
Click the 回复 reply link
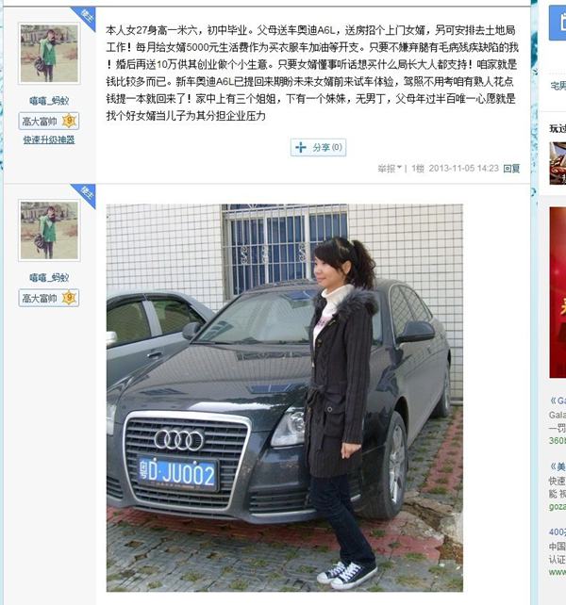[511, 169]
